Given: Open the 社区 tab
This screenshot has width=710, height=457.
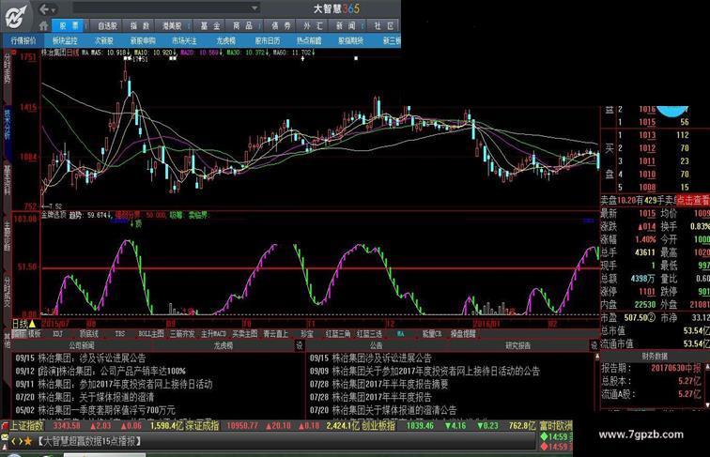Looking at the screenshot, I should tap(383, 25).
